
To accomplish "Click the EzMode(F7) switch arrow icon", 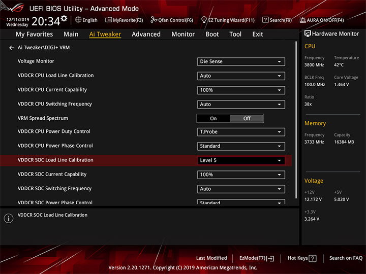I will [x=271, y=258].
